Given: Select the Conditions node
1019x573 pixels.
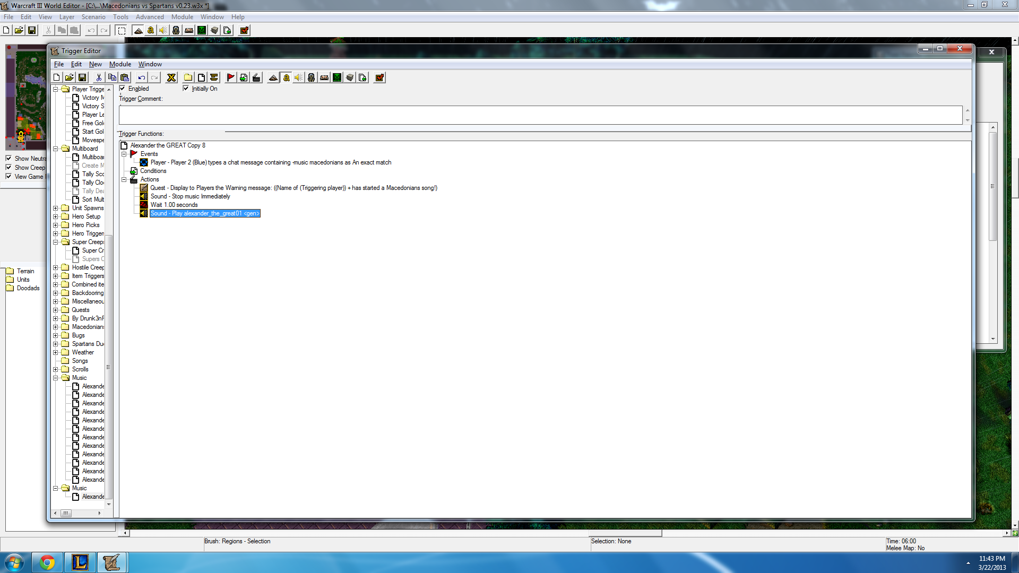Looking at the screenshot, I should tap(153, 171).
